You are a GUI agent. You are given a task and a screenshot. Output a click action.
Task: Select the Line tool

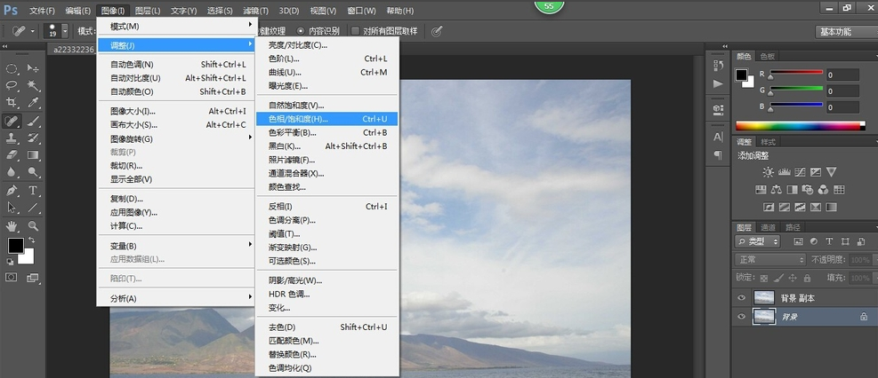pyautogui.click(x=33, y=208)
